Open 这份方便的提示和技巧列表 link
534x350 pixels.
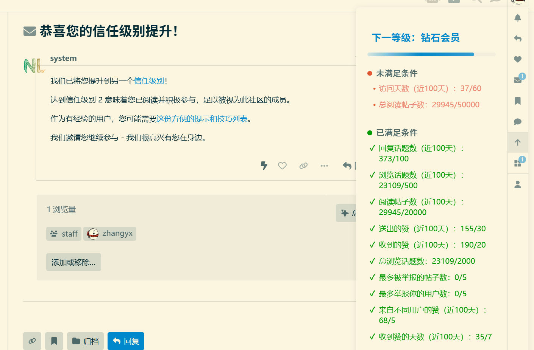[202, 119]
